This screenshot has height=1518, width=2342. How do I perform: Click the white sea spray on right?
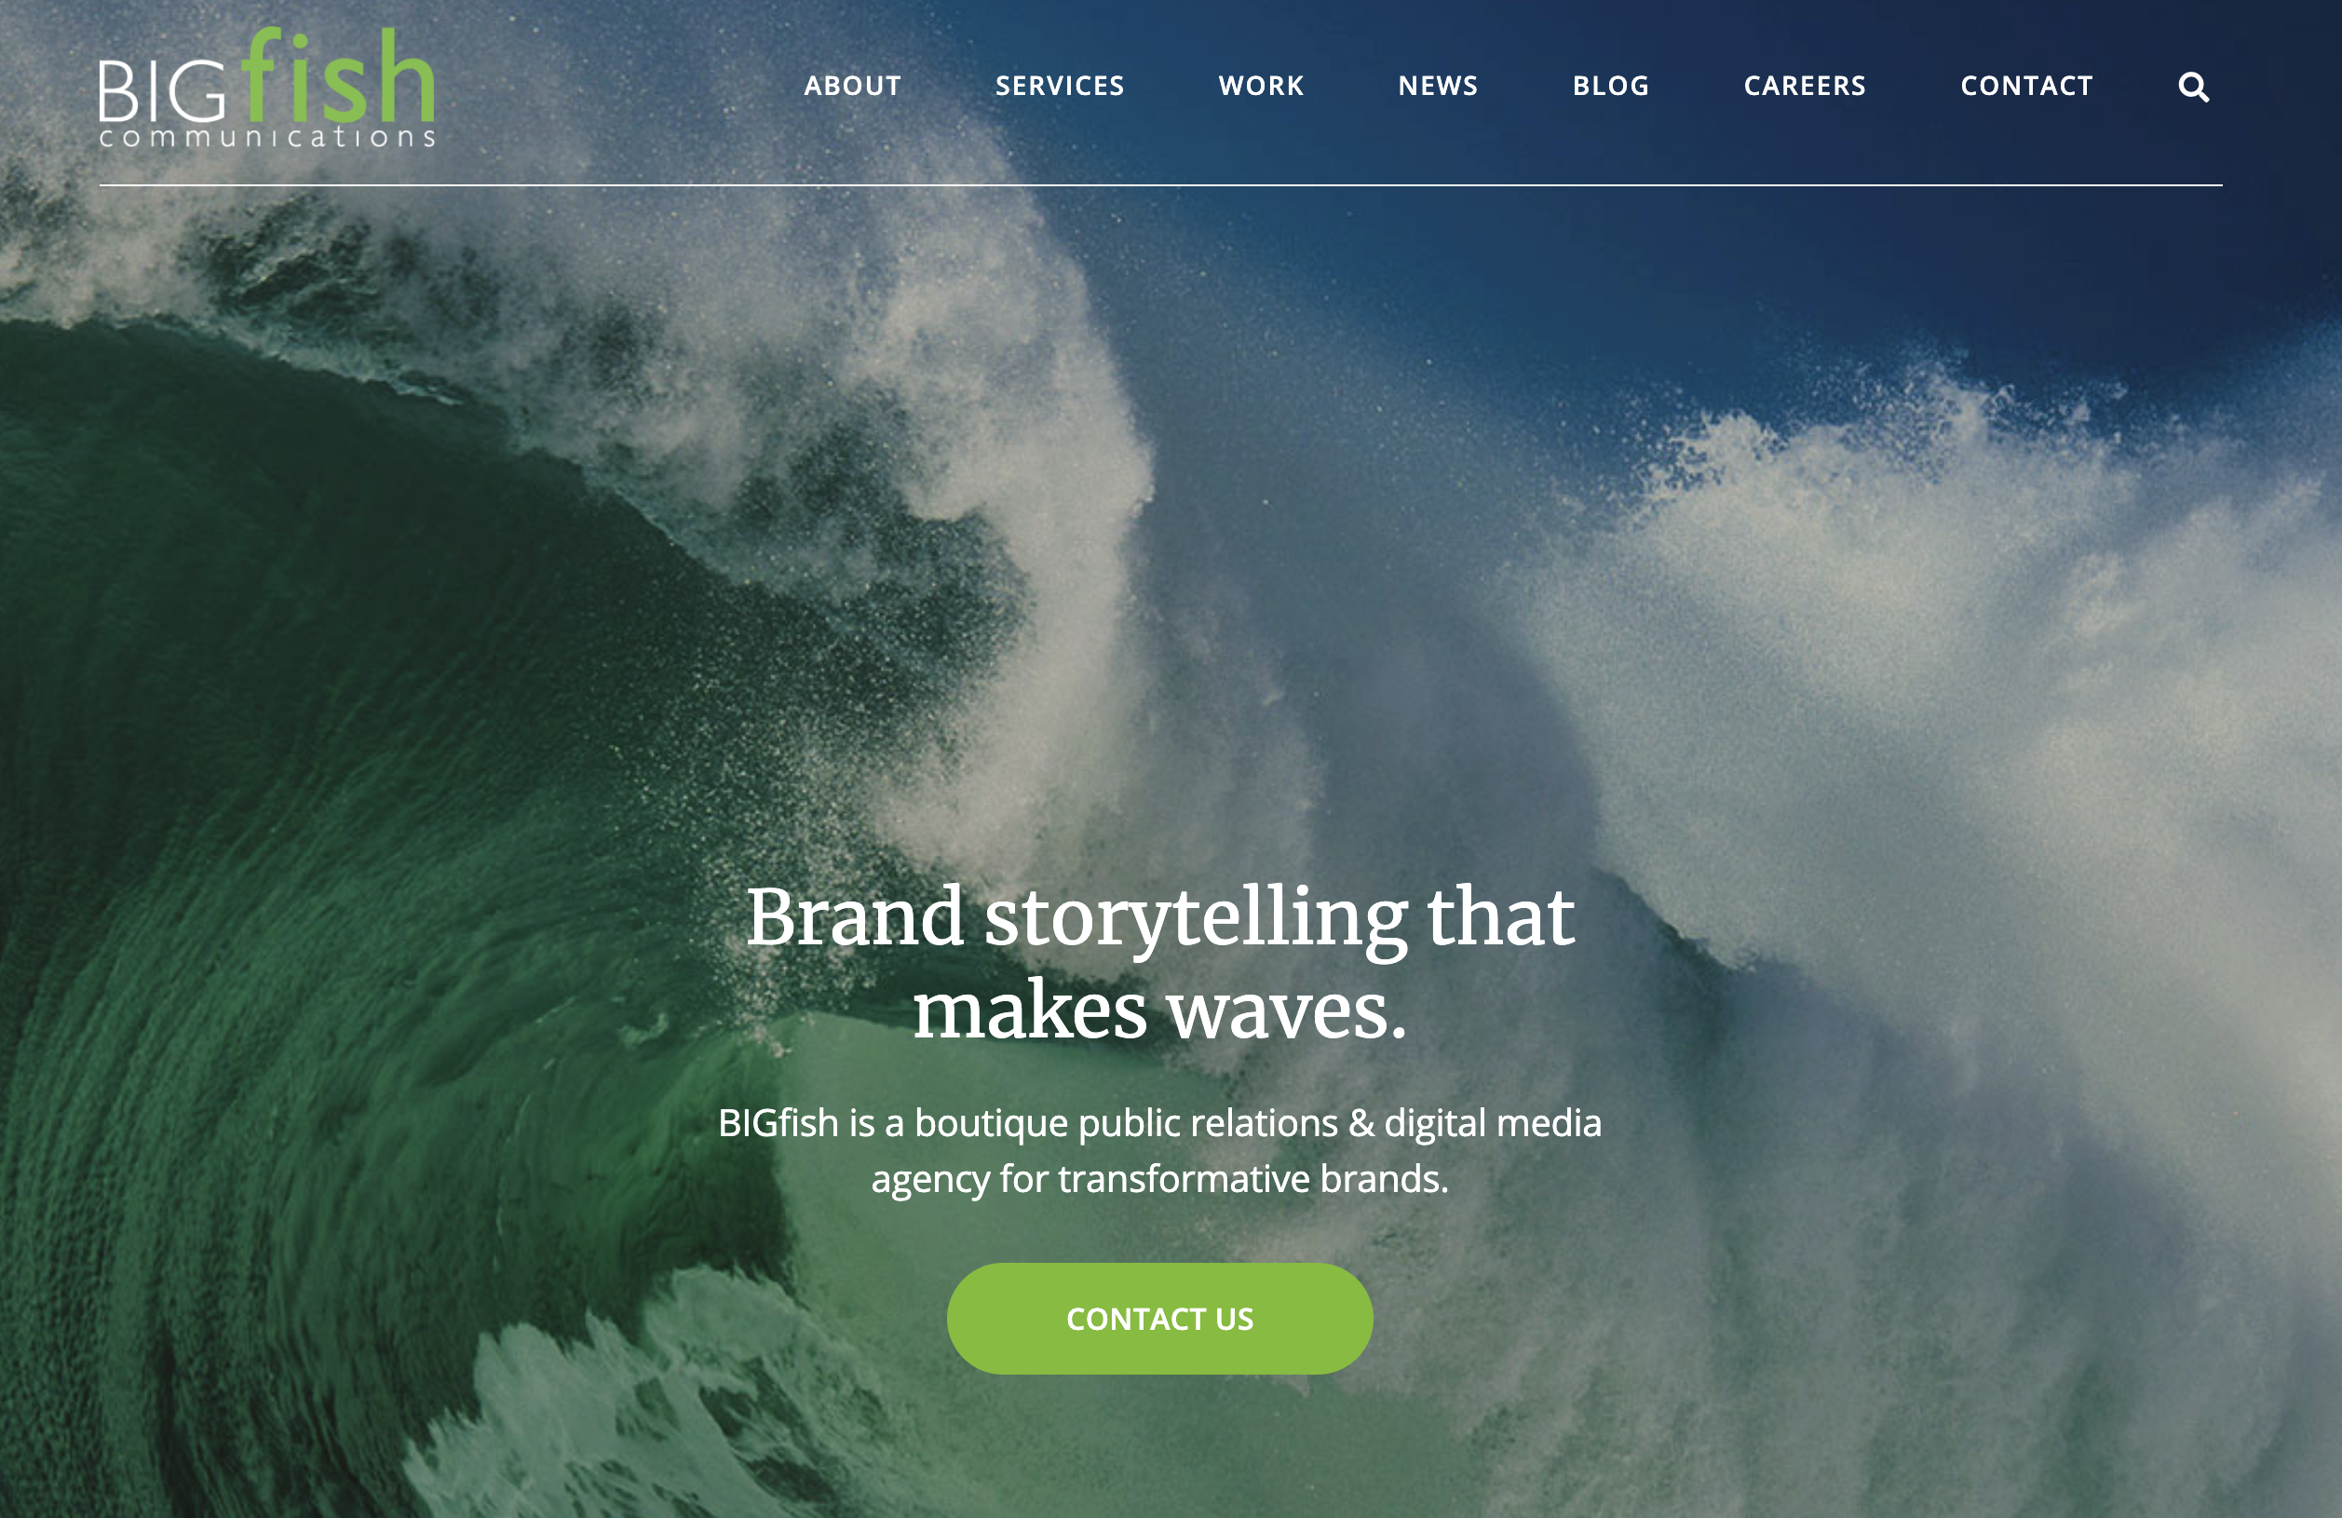point(1968,688)
